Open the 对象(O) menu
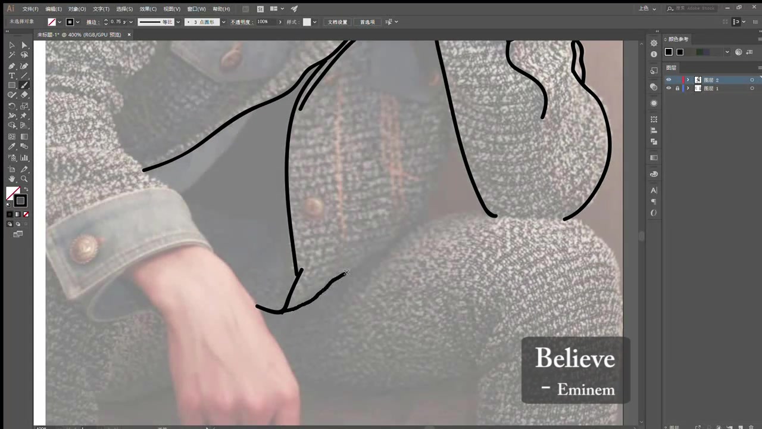The height and width of the screenshot is (429, 762). [77, 9]
